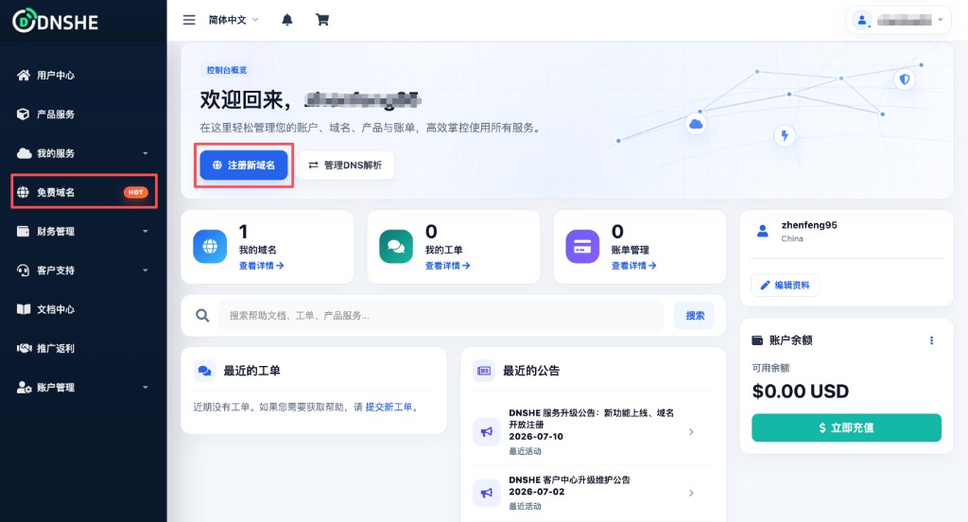Open the user account dropdown in header
968x522 pixels.
click(x=898, y=21)
